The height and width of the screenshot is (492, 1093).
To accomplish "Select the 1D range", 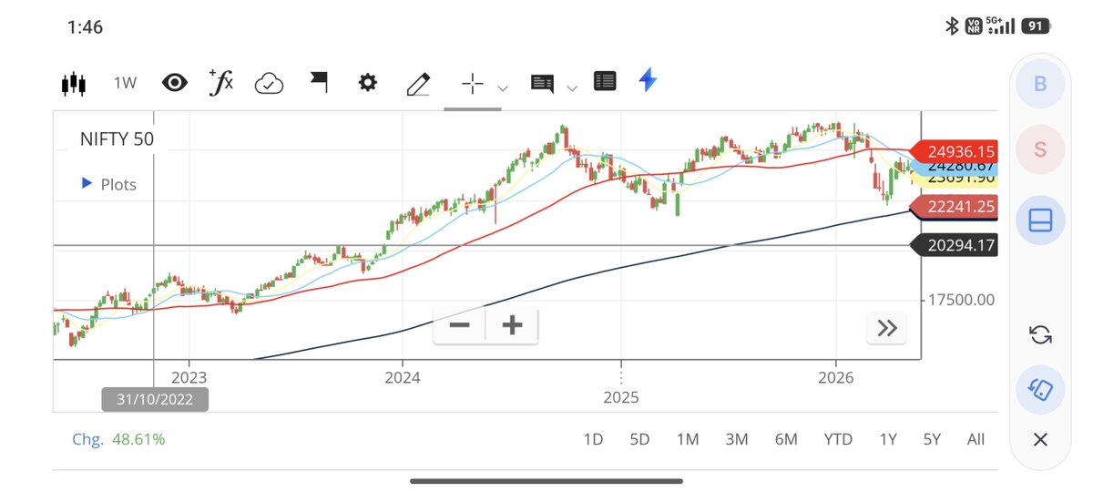I will point(593,439).
